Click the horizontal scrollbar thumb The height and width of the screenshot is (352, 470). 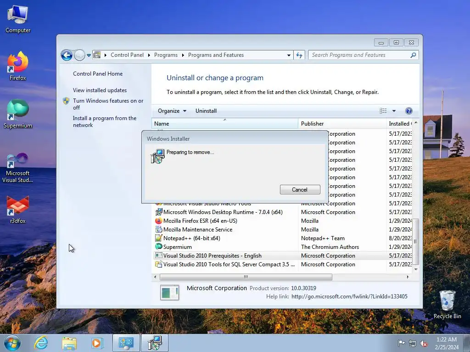click(246, 277)
